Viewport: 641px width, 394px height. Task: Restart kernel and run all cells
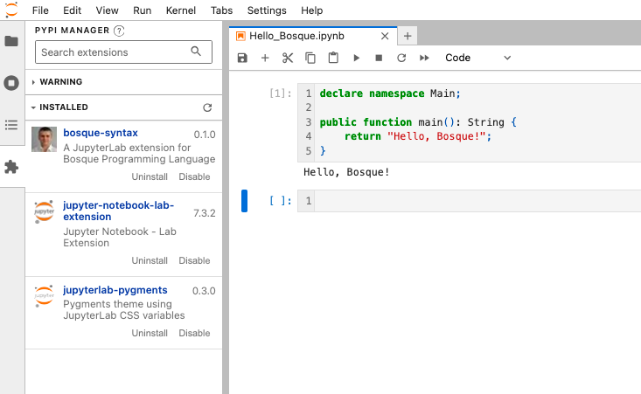pos(424,58)
